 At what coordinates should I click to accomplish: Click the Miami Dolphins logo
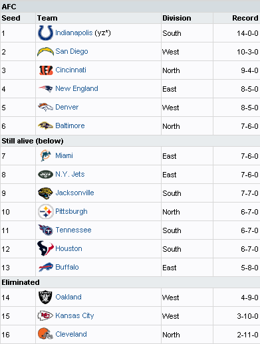click(45, 155)
